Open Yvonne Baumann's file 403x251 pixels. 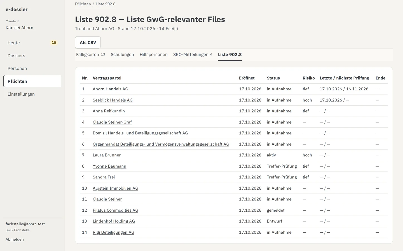coord(109,166)
